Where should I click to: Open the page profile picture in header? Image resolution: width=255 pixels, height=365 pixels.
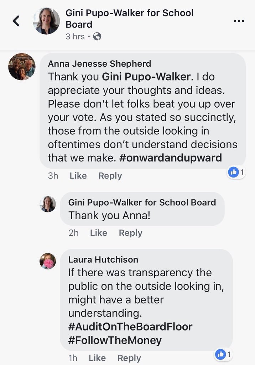(x=46, y=21)
